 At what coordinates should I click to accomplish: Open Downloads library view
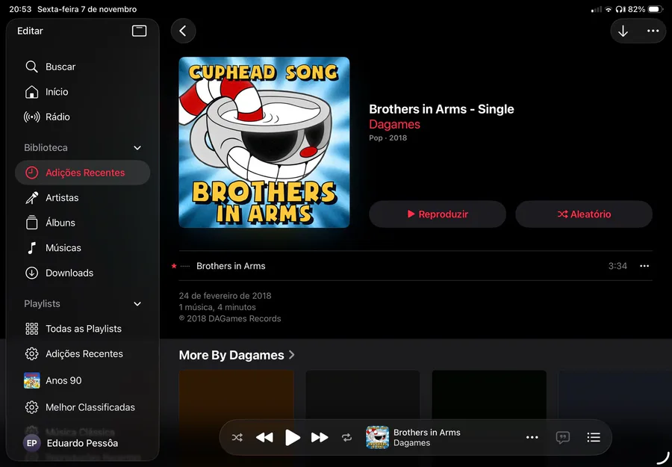point(82,273)
